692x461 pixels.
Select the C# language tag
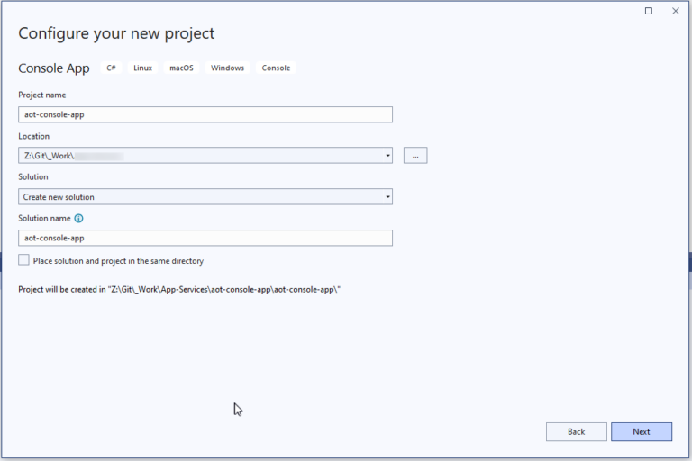coord(112,68)
